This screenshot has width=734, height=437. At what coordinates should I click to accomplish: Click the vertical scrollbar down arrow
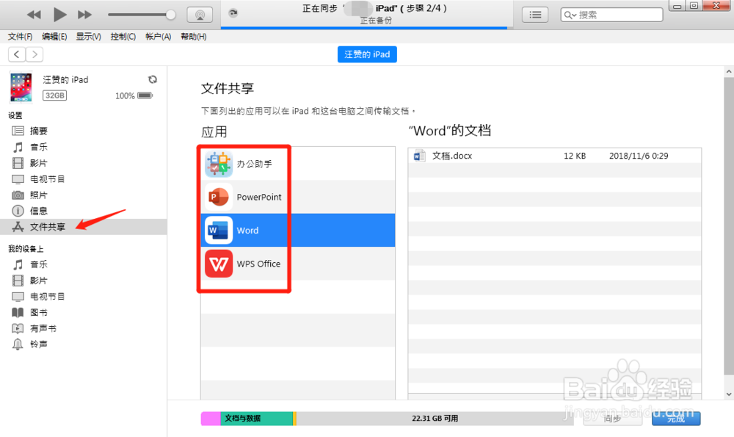[729, 394]
